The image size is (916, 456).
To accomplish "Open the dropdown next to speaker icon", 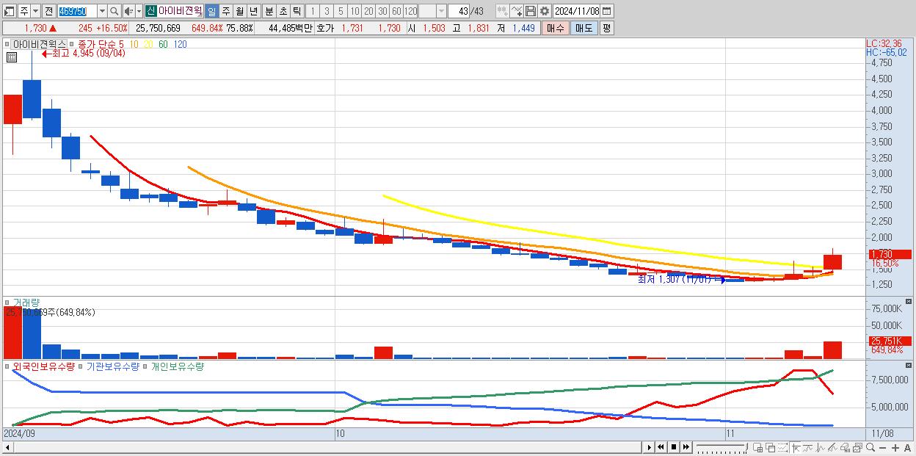I will click(x=139, y=11).
